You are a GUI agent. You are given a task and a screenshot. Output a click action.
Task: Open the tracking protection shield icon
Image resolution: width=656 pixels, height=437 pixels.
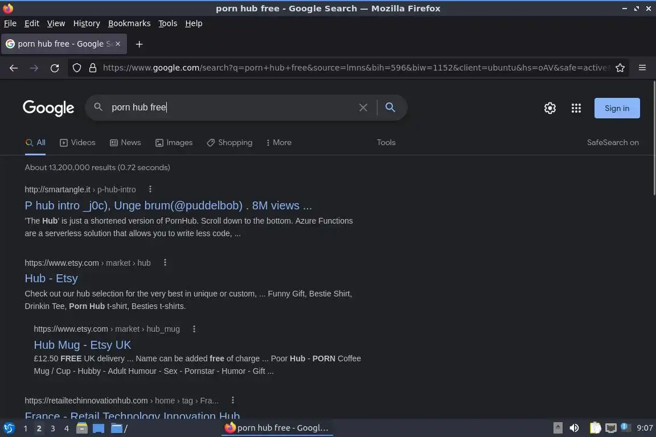[76, 68]
